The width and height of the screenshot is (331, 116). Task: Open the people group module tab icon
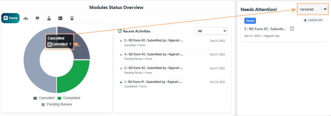click(x=26, y=18)
